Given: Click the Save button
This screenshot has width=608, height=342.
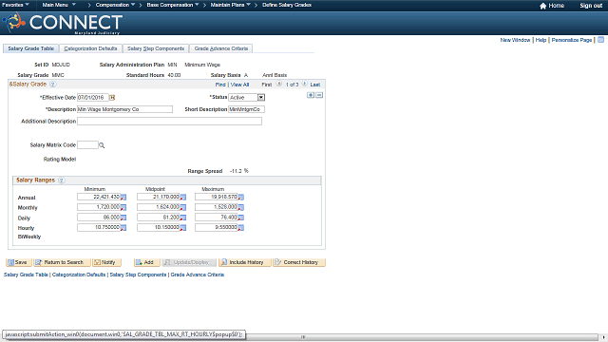Looking at the screenshot, I should coord(18,262).
